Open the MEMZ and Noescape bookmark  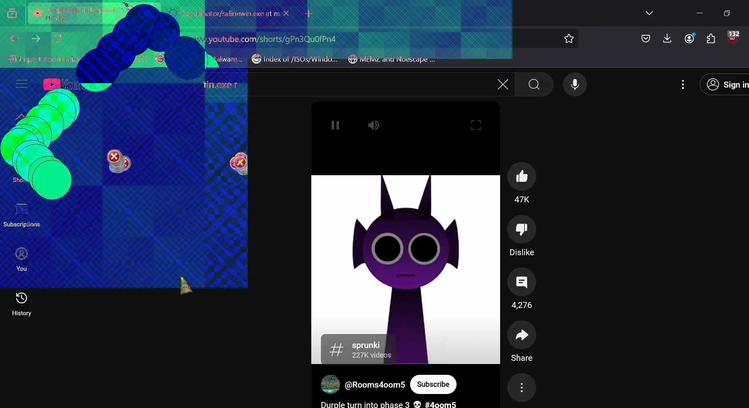(x=391, y=59)
